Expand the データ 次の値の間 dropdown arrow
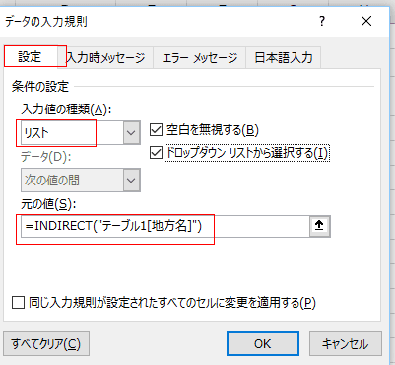Viewport: 395px width, 365px height. pos(131,181)
